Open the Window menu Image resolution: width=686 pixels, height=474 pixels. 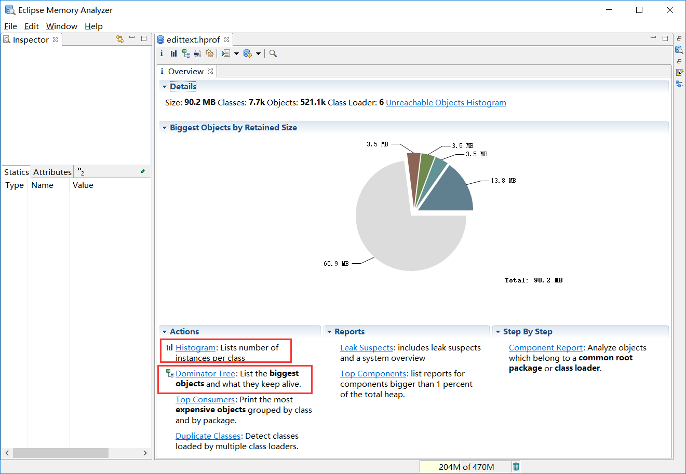(62, 26)
